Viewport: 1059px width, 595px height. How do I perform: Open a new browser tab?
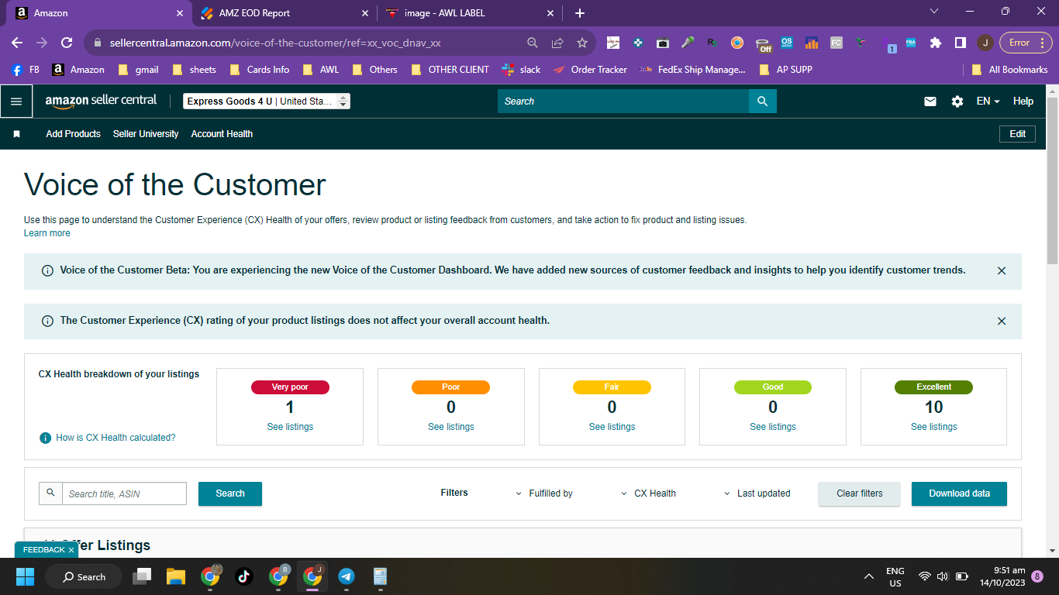click(x=580, y=13)
